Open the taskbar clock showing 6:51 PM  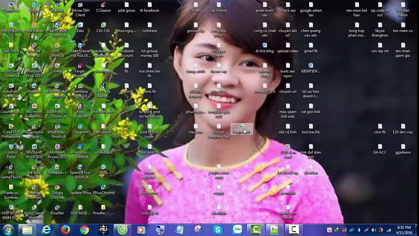click(404, 230)
